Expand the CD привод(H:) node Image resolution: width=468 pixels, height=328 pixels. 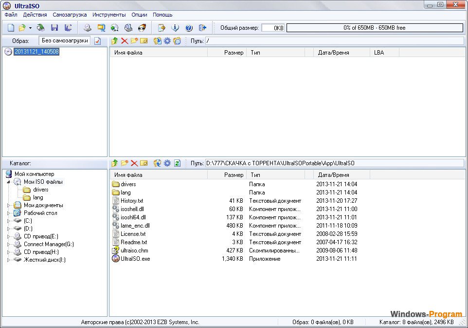point(9,252)
